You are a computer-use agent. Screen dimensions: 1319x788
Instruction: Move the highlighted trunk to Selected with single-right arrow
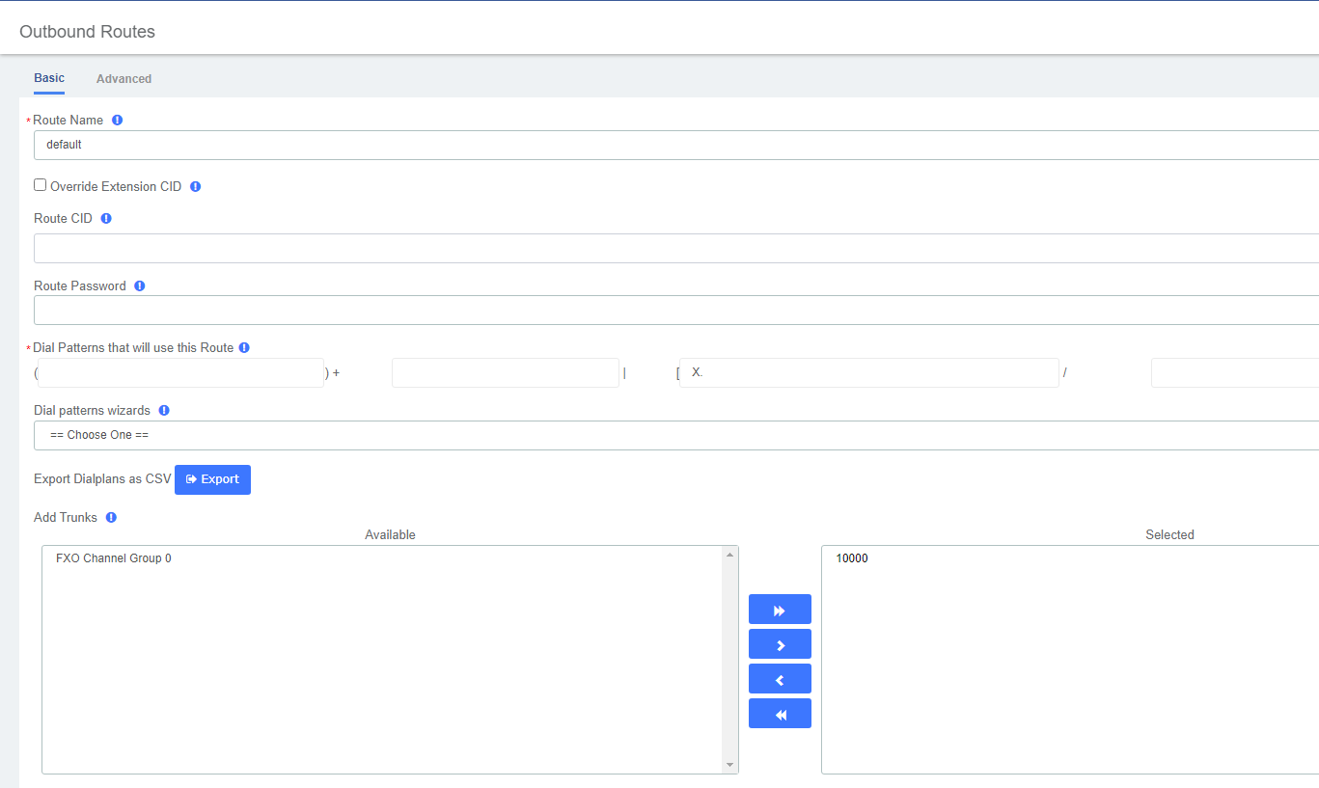tap(780, 644)
